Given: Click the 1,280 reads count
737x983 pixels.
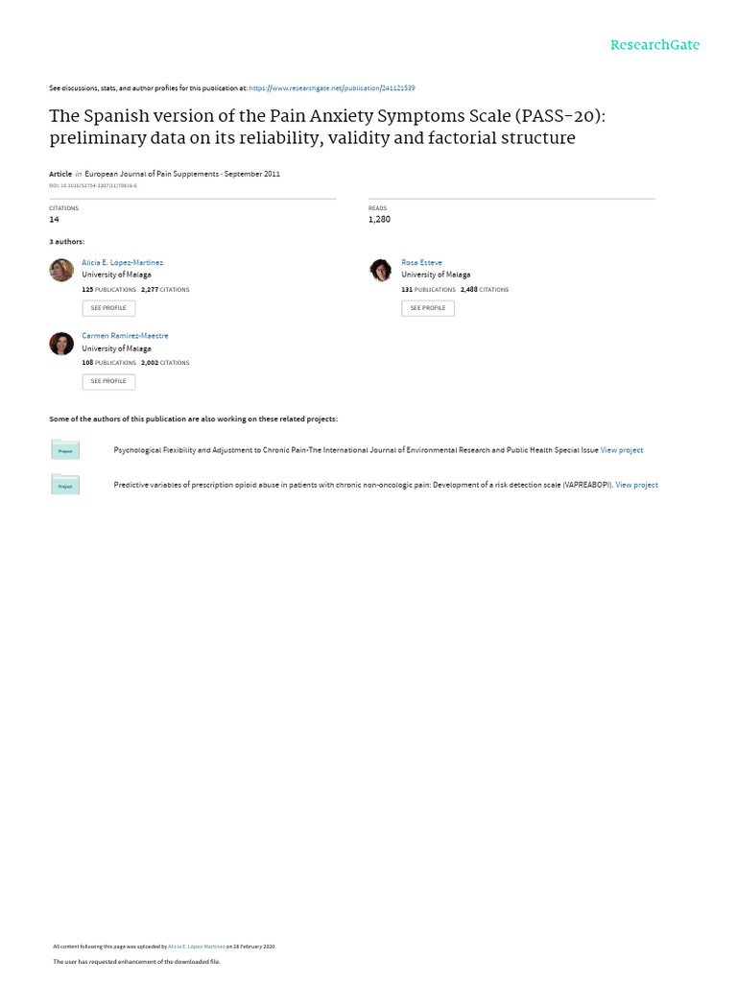Looking at the screenshot, I should pyautogui.click(x=379, y=220).
